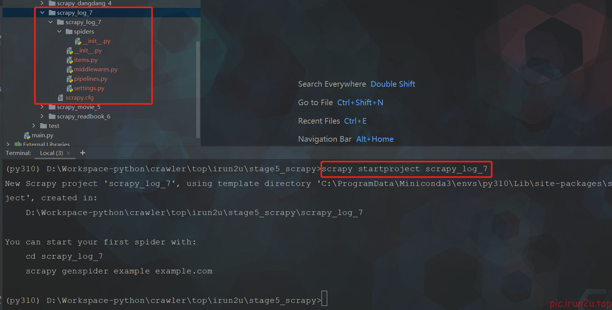Select main.py Python file icon
Image resolution: width=612 pixels, height=310 pixels.
[27, 135]
